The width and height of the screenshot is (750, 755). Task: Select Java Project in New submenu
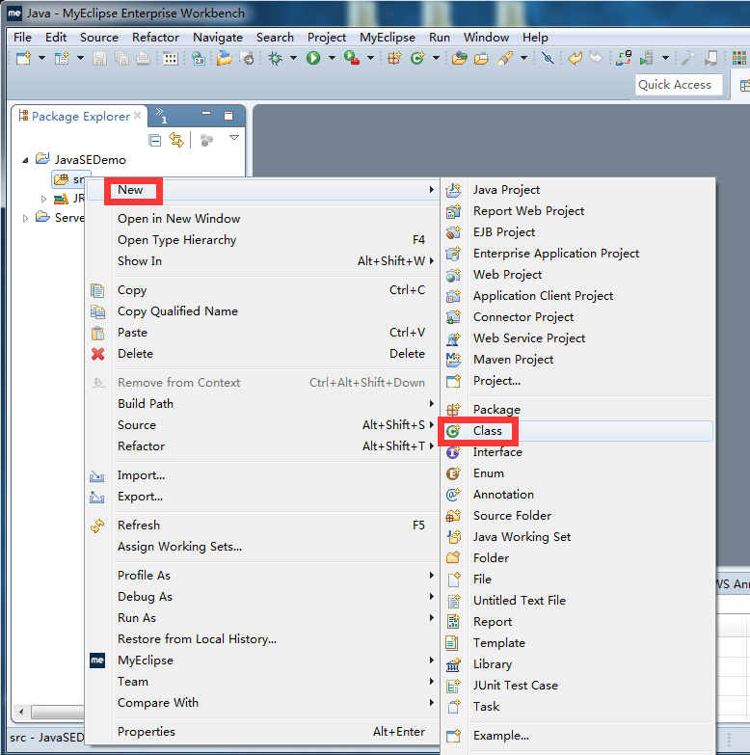click(577, 190)
